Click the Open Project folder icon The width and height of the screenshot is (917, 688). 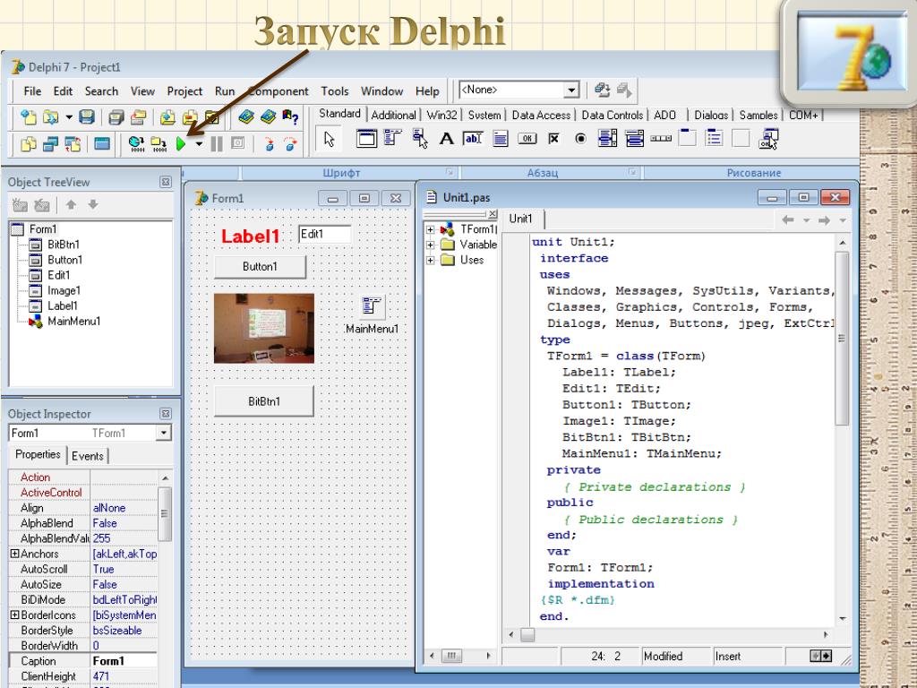click(x=139, y=117)
